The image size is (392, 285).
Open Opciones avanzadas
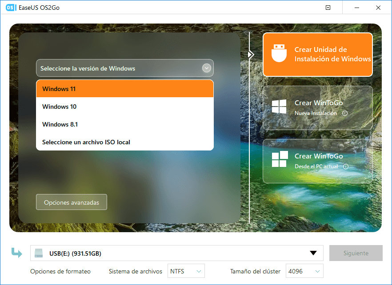pyautogui.click(x=72, y=202)
